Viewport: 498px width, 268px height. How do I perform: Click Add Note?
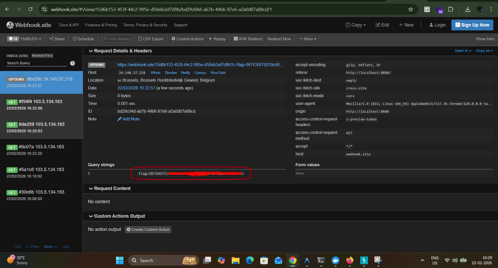(x=129, y=119)
